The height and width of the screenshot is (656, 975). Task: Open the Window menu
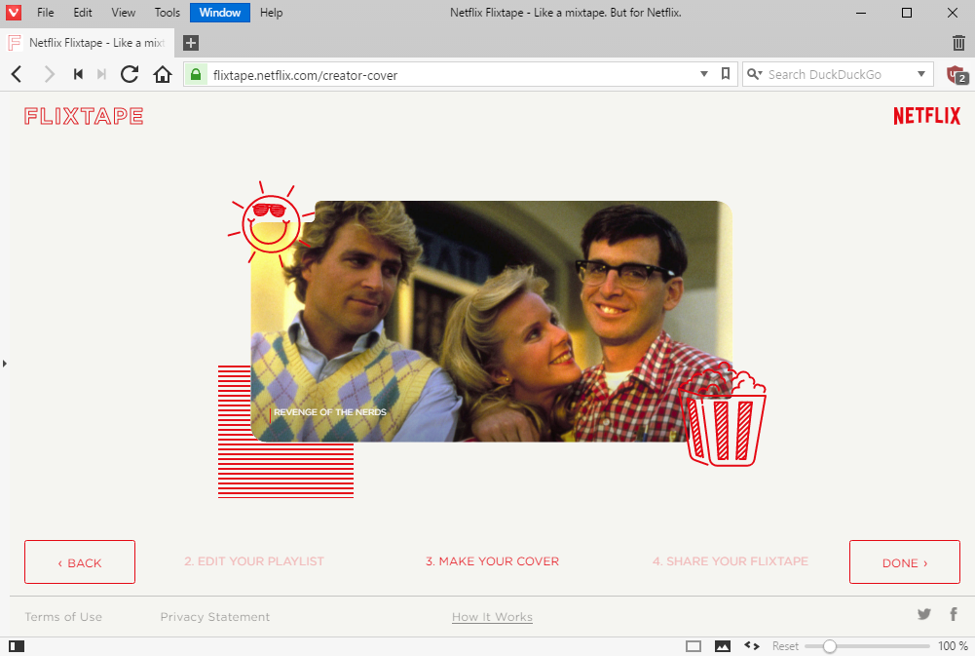[220, 13]
